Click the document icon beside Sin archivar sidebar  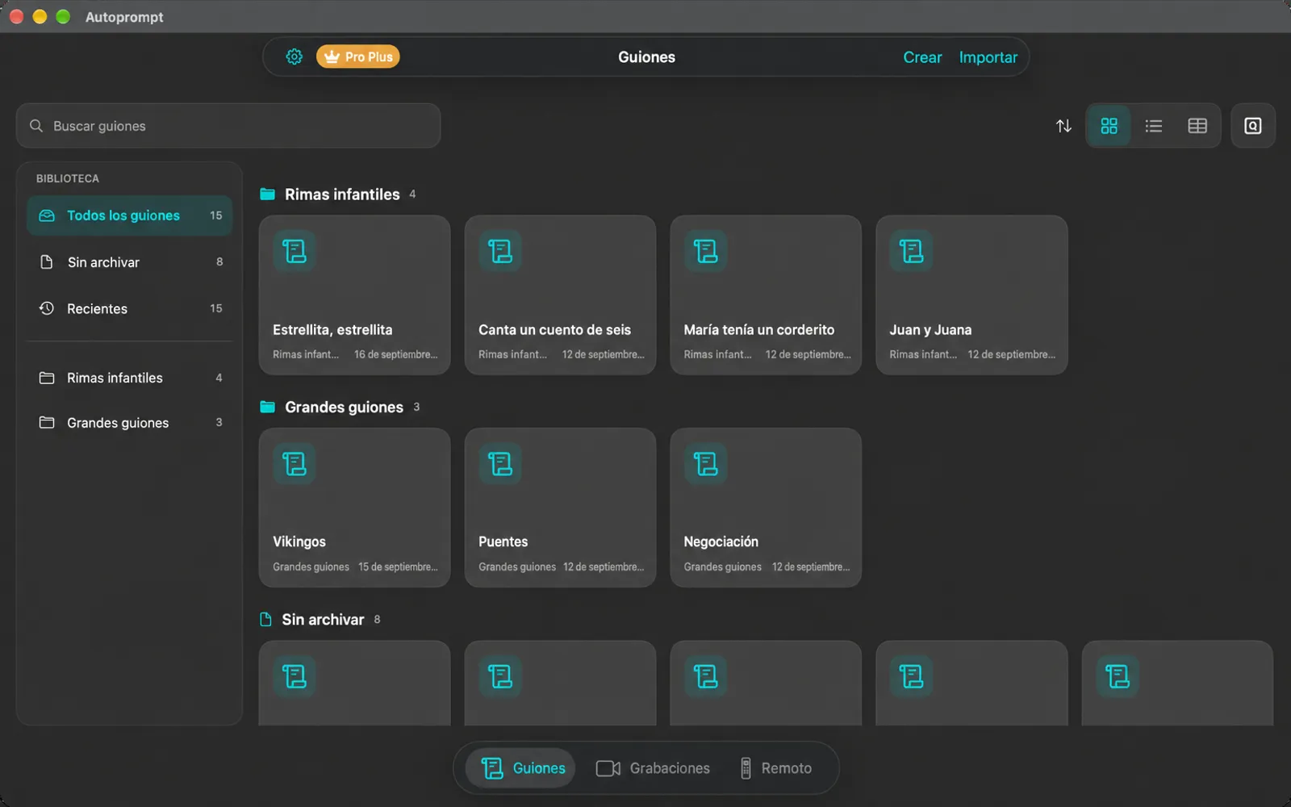(x=47, y=262)
